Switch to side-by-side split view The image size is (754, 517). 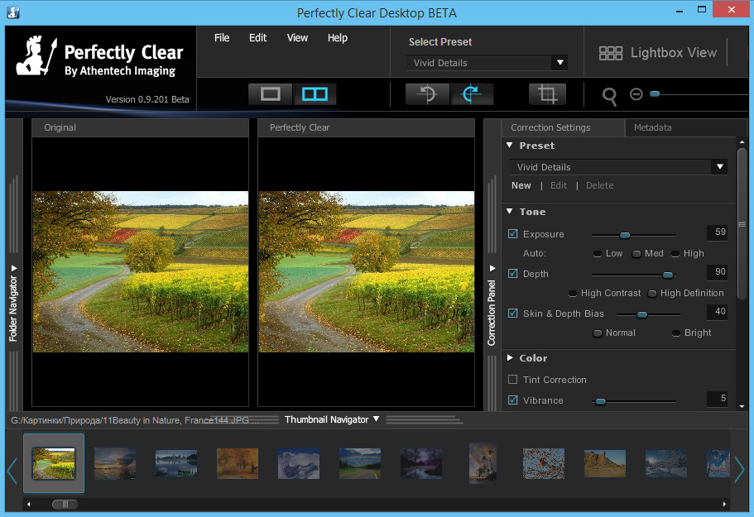[x=315, y=94]
